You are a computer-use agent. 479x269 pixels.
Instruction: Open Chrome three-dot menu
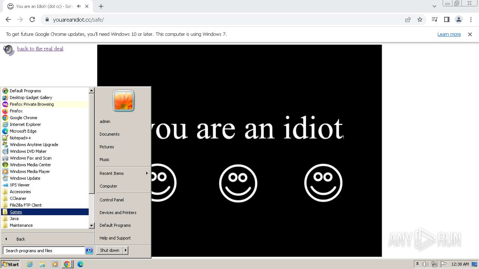[471, 19]
